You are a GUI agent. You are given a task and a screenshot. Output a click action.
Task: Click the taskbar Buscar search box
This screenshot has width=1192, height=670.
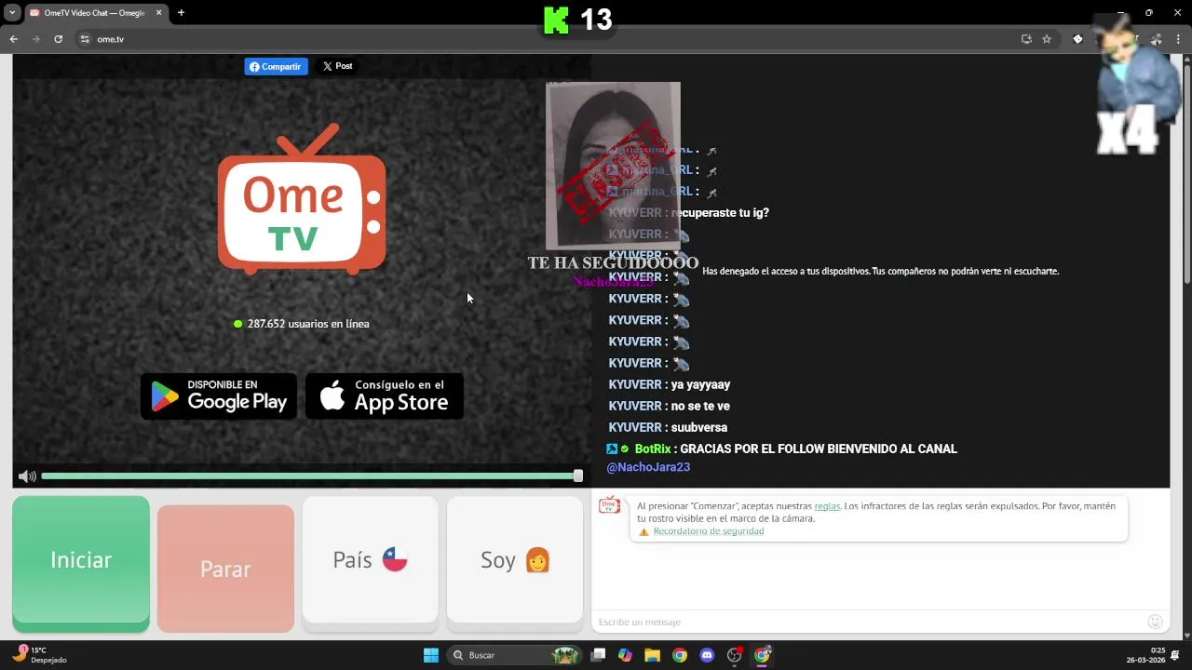(x=515, y=655)
